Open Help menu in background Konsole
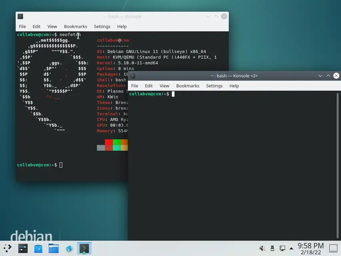Viewport: 341px width, 256px height. (x=122, y=26)
